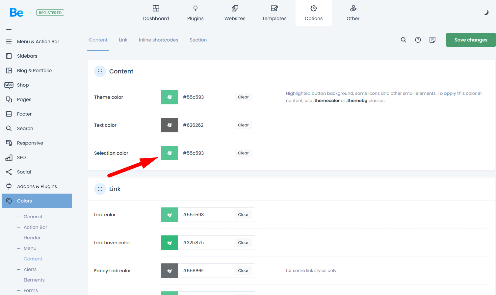Select the Colors sidebar item
Image resolution: width=496 pixels, height=295 pixels.
[x=37, y=201]
